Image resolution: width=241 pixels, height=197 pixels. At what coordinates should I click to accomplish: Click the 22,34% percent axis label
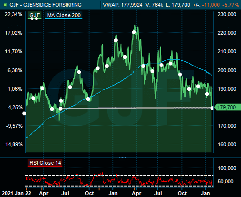point(13,14)
